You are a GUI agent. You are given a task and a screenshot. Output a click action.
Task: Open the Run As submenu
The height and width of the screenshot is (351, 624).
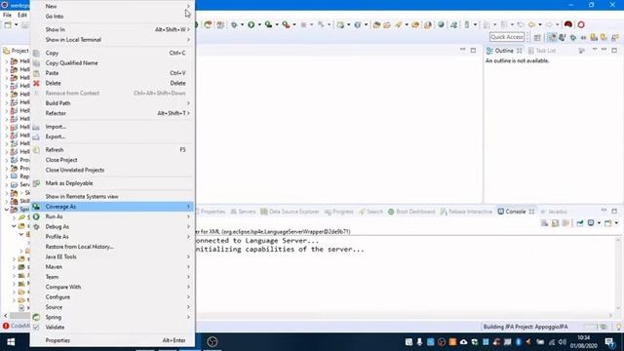pyautogui.click(x=112, y=216)
